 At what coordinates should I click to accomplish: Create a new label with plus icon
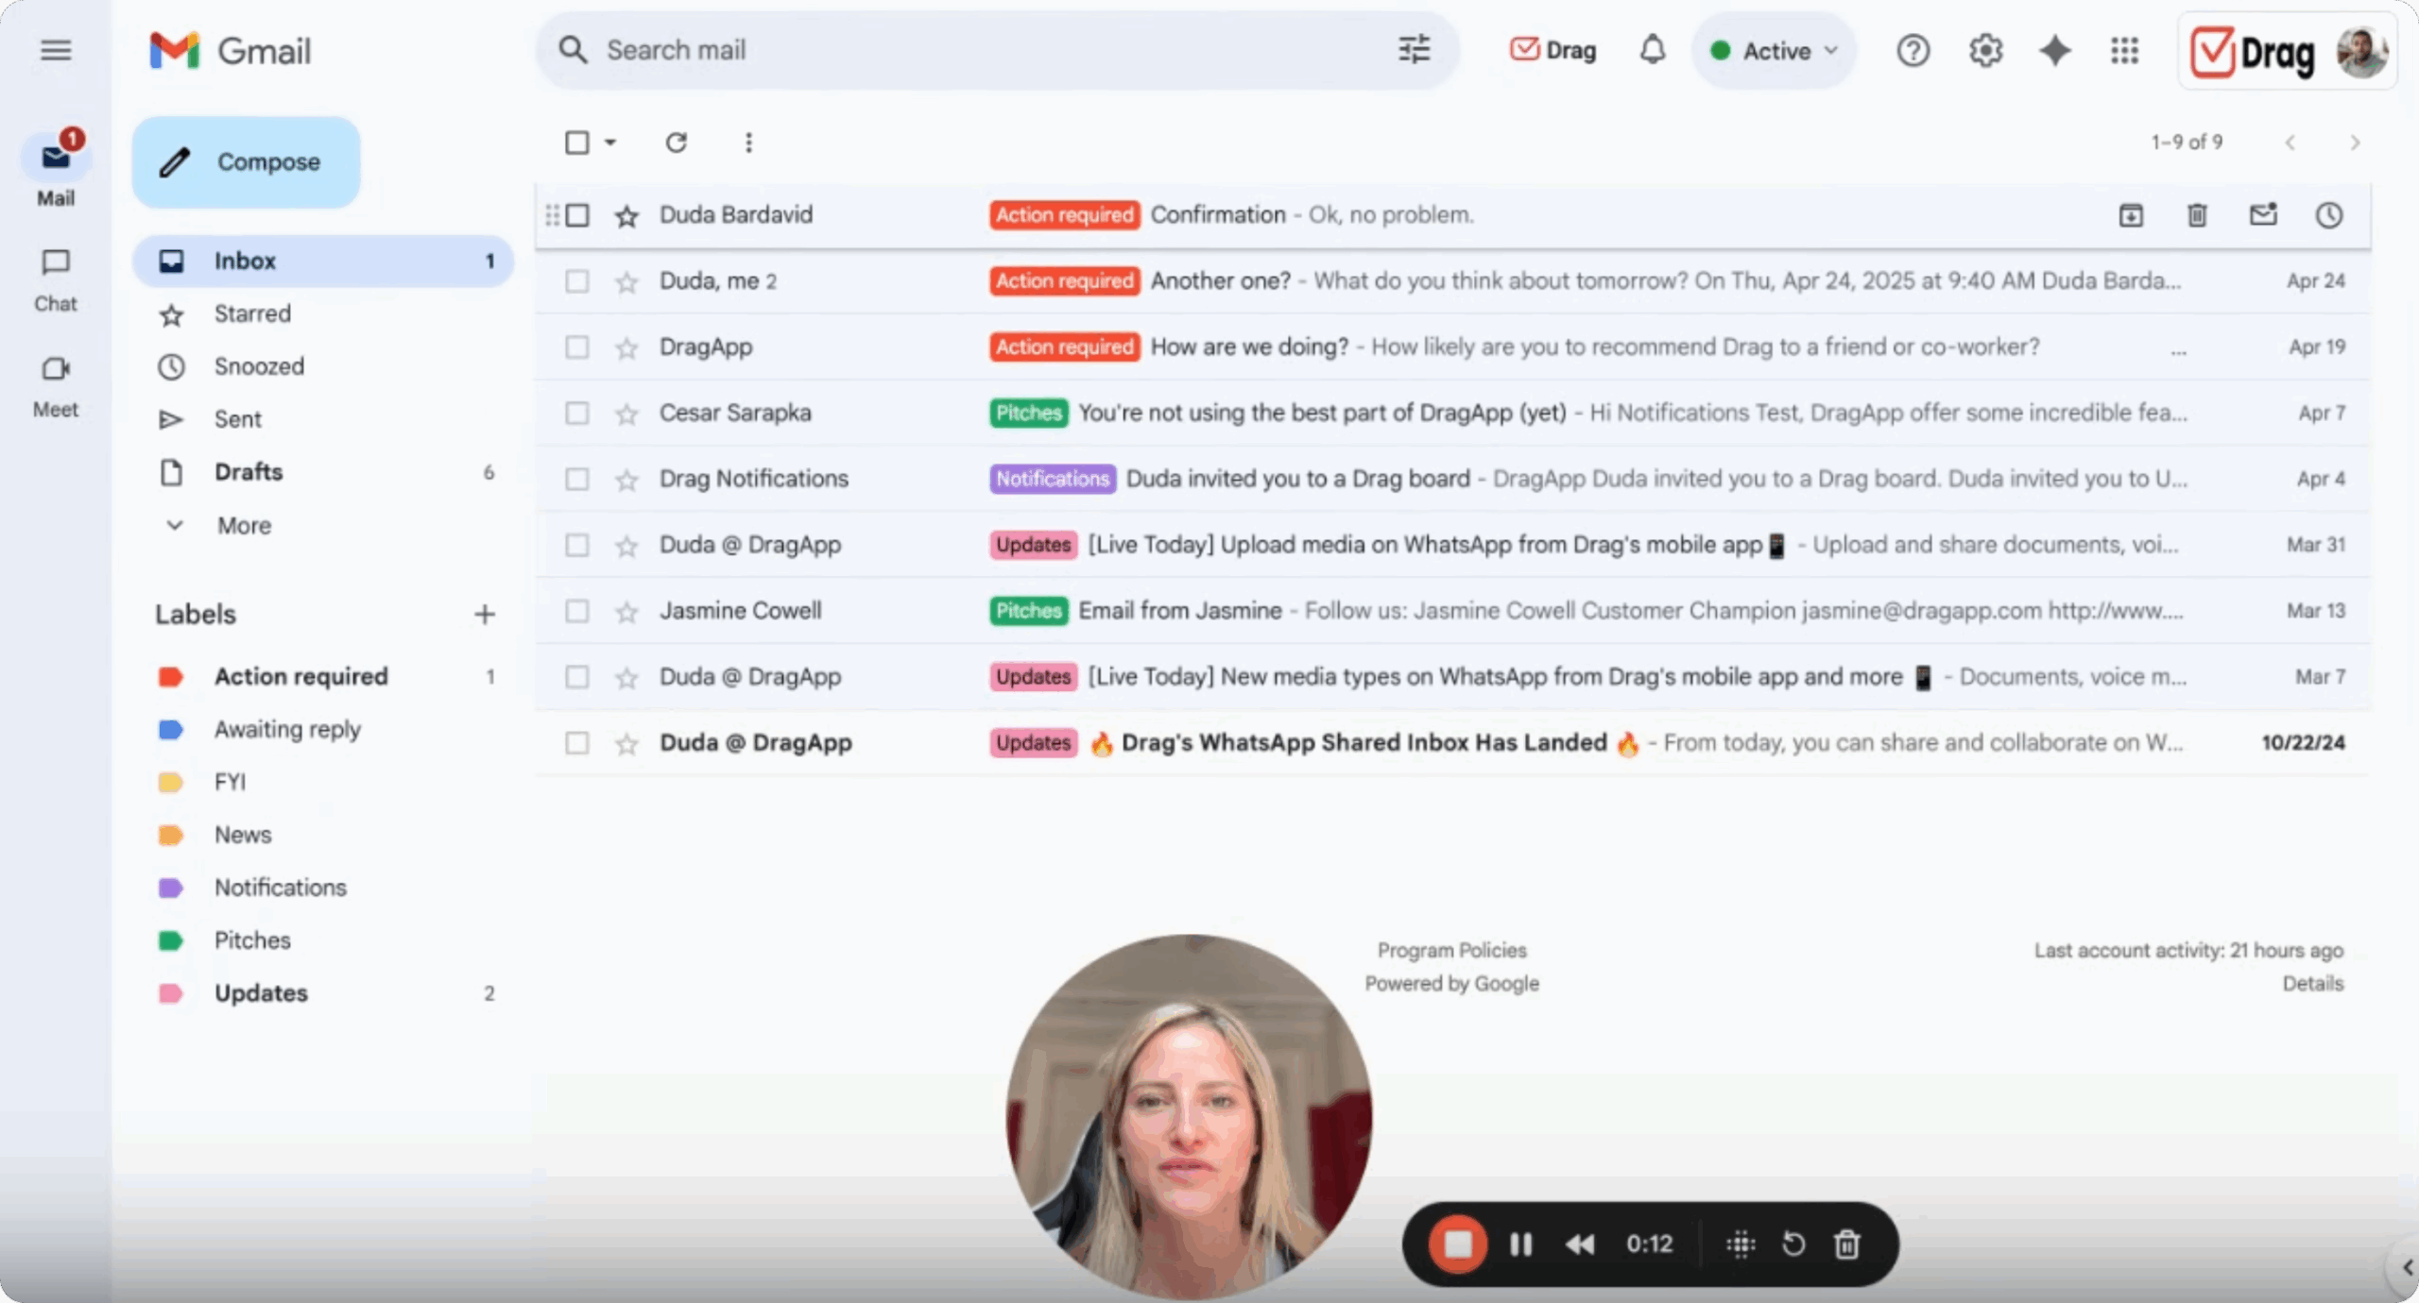(484, 615)
